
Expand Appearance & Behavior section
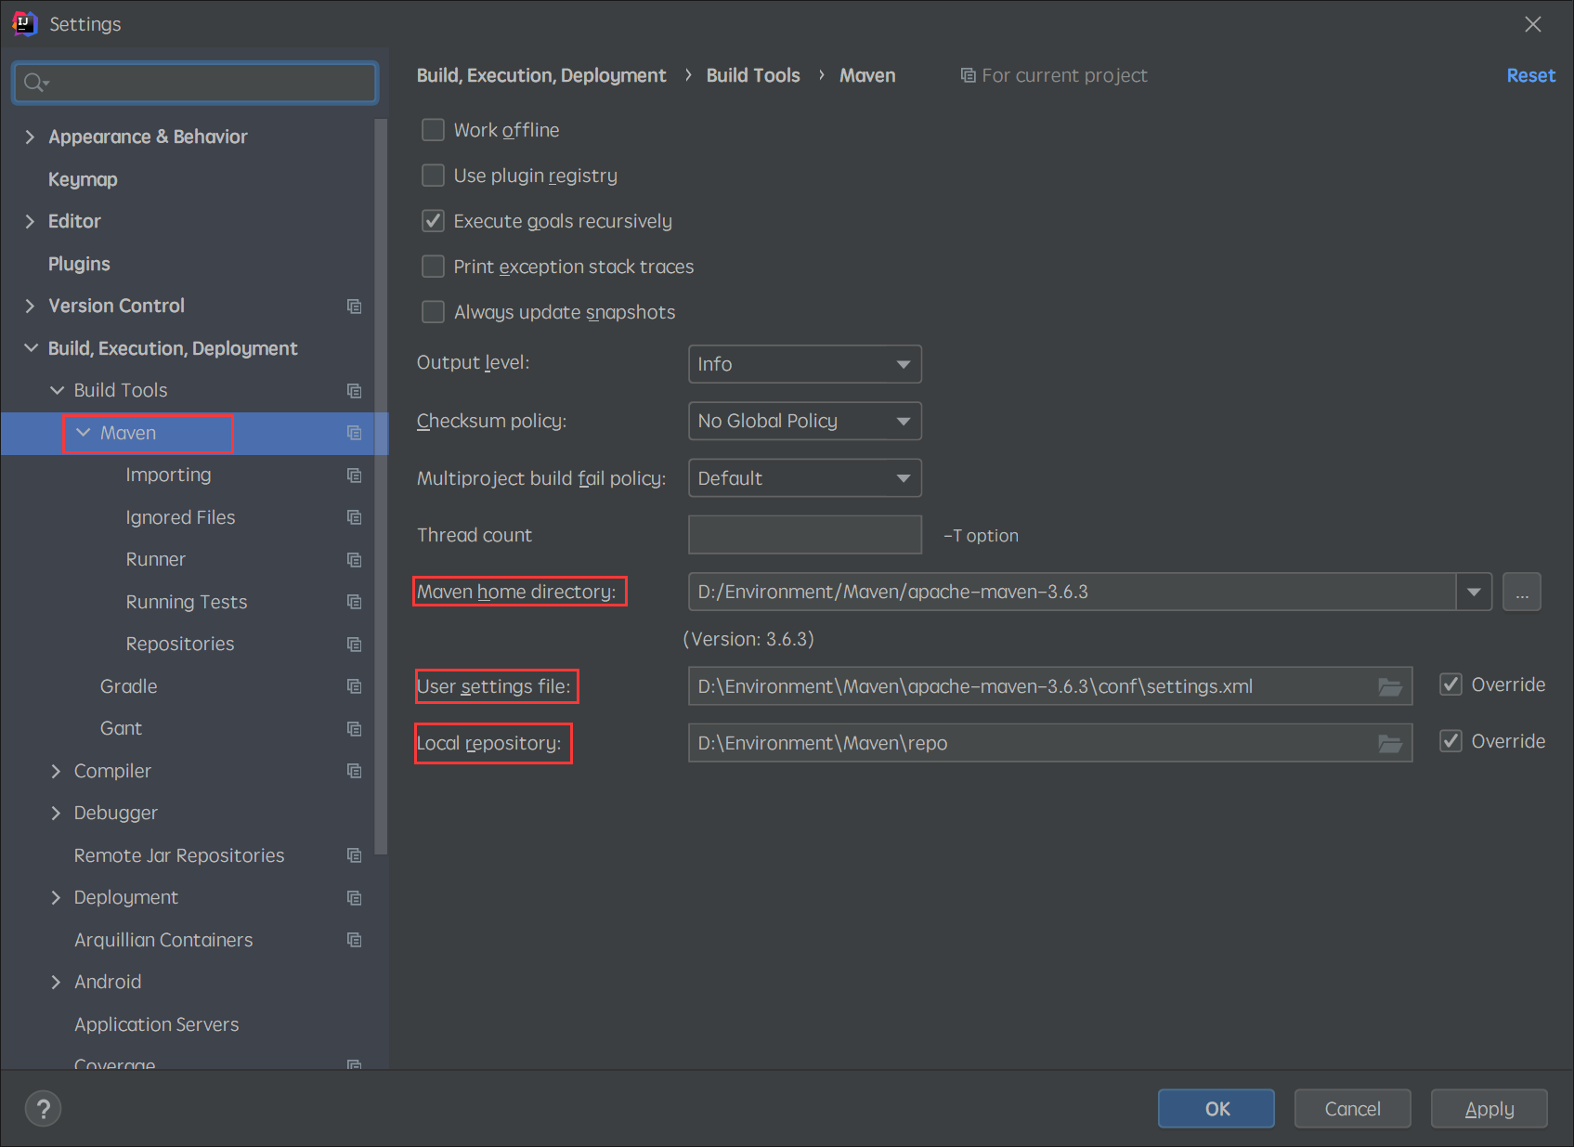click(30, 137)
